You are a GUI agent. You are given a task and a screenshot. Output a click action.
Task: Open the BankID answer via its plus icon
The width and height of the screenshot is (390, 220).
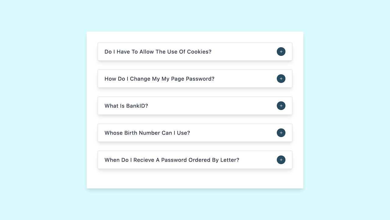click(x=281, y=106)
